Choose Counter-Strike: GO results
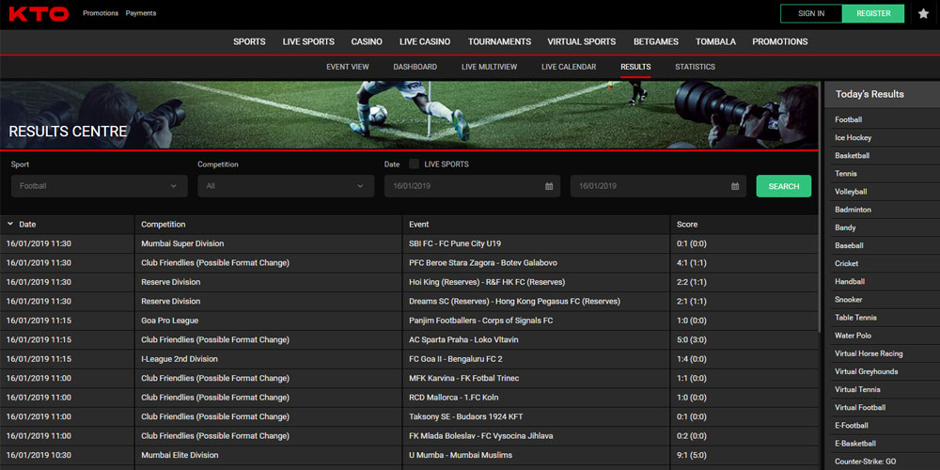Image resolution: width=940 pixels, height=470 pixels. [x=868, y=462]
